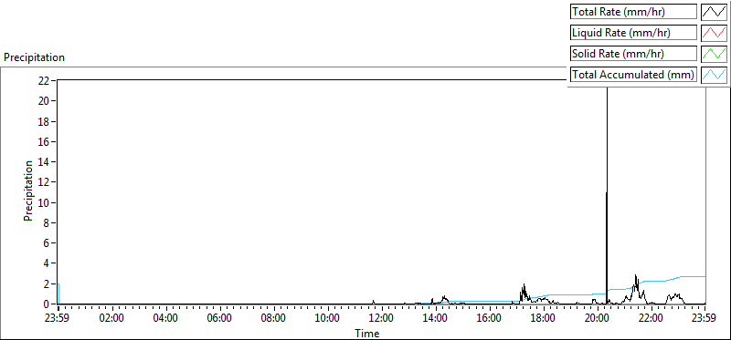Click the vertical Precipitation axis label
The image size is (731, 340).
(x=28, y=191)
